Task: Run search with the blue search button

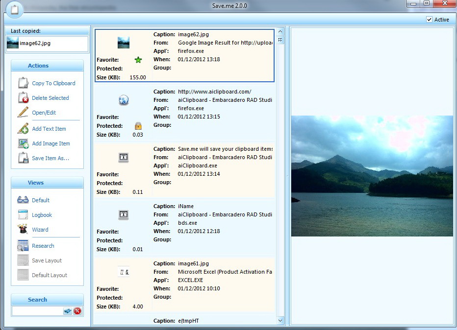Action: 68,311
